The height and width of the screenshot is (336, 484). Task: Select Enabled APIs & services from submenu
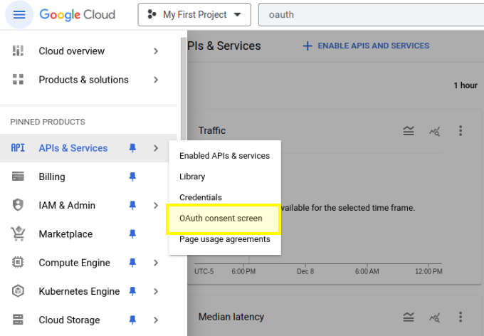pyautogui.click(x=225, y=156)
